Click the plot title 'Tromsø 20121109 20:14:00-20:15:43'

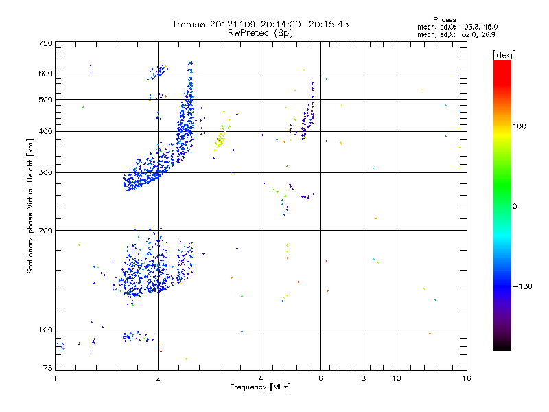coord(260,24)
